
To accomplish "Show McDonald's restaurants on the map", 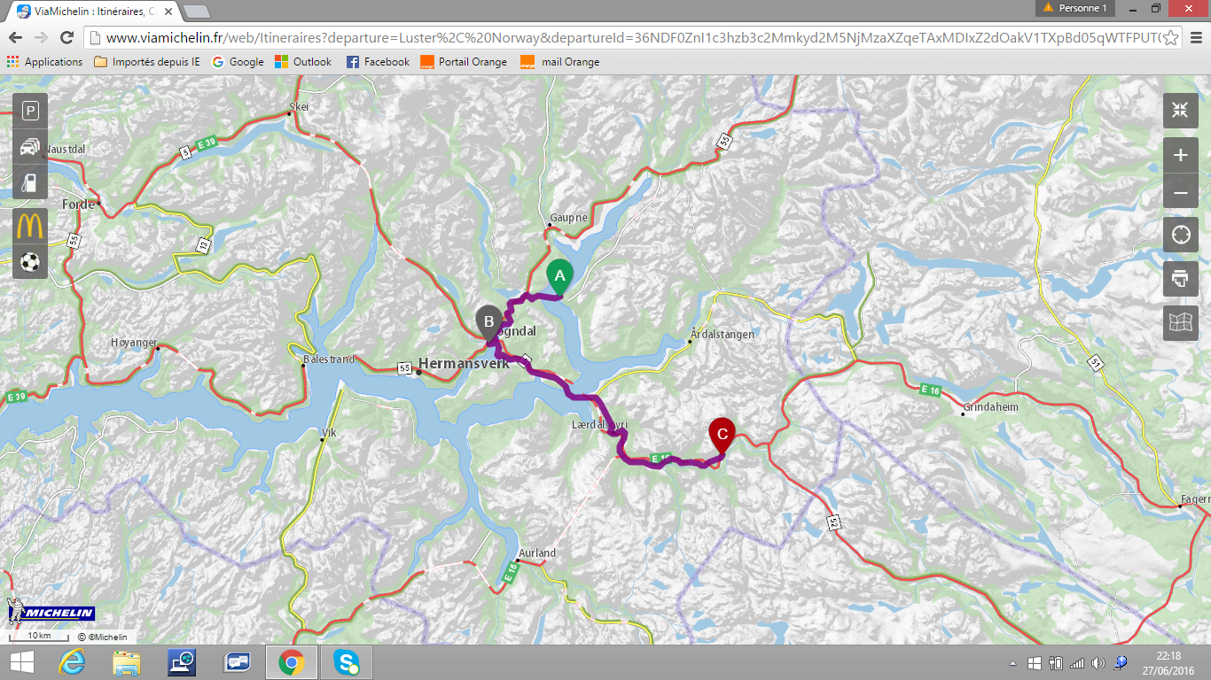I will pyautogui.click(x=30, y=226).
